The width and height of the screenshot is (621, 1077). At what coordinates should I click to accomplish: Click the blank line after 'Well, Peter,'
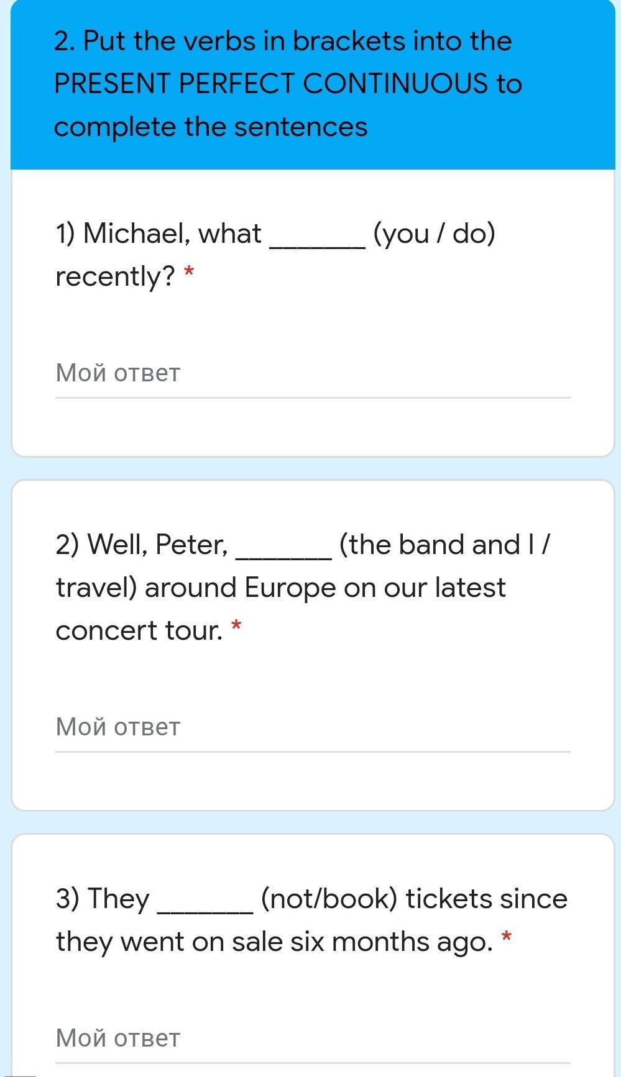tap(284, 558)
